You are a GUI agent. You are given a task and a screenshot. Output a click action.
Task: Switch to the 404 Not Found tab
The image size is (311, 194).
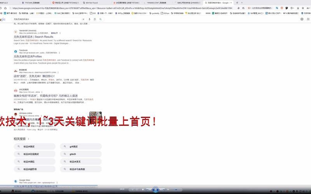tap(90, 3)
